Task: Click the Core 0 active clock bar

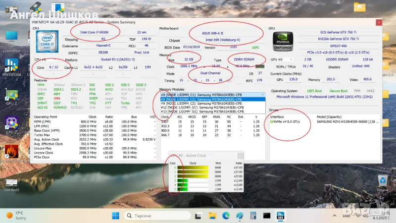Action: (193, 167)
